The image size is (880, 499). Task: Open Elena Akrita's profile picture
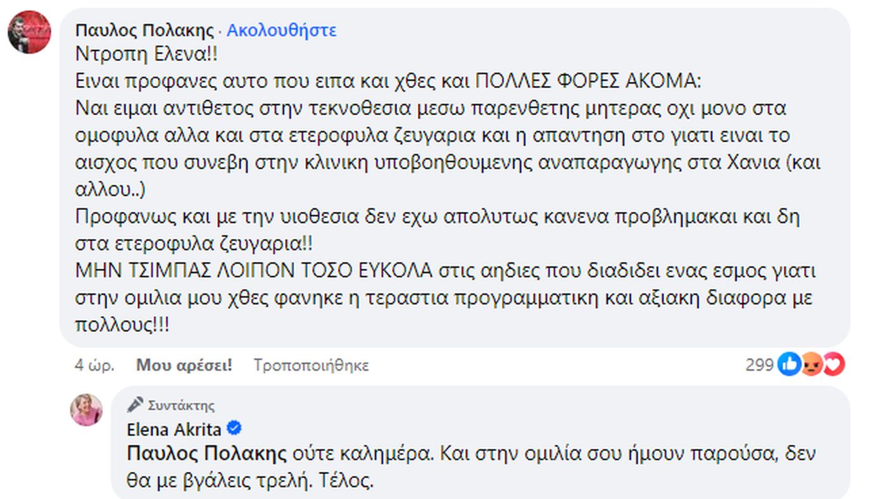pos(86,410)
